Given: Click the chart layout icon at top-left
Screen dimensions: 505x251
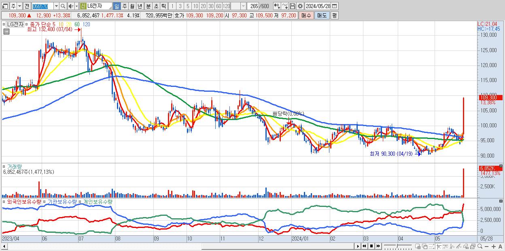Looking at the screenshot, I should click(x=5, y=6).
